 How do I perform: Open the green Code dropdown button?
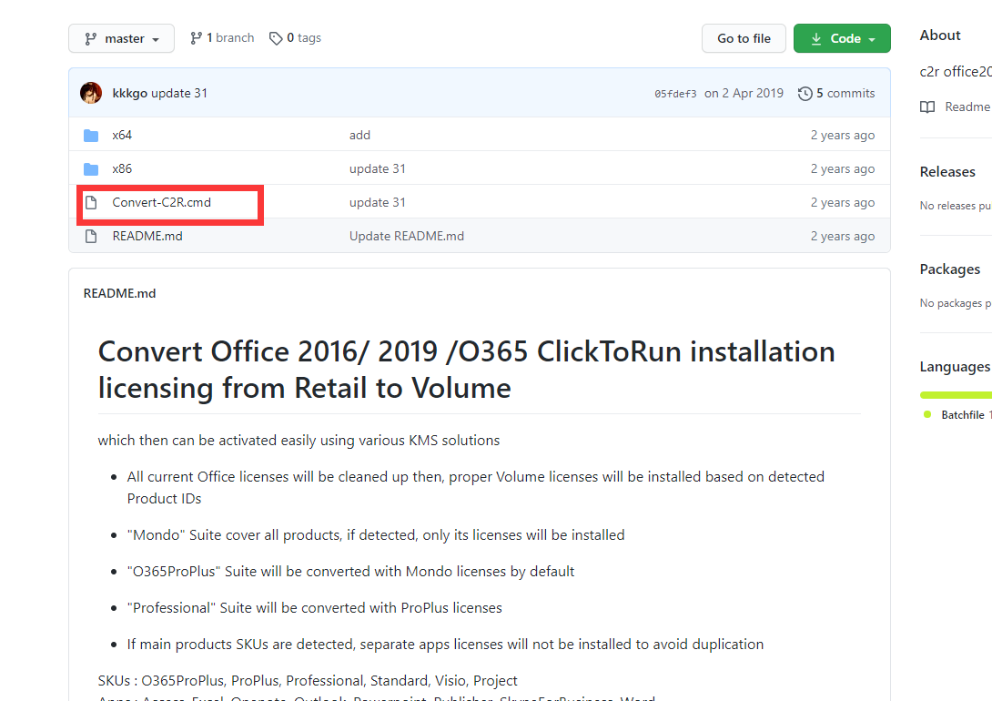point(842,38)
